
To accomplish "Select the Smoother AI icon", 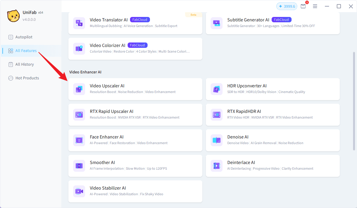I will coord(79,166).
